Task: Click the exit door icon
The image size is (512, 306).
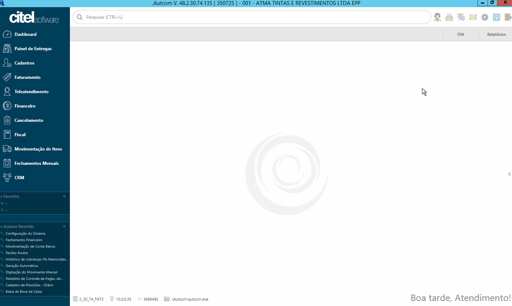Action: pyautogui.click(x=508, y=17)
